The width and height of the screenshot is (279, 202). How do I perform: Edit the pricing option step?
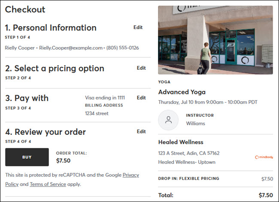click(141, 68)
